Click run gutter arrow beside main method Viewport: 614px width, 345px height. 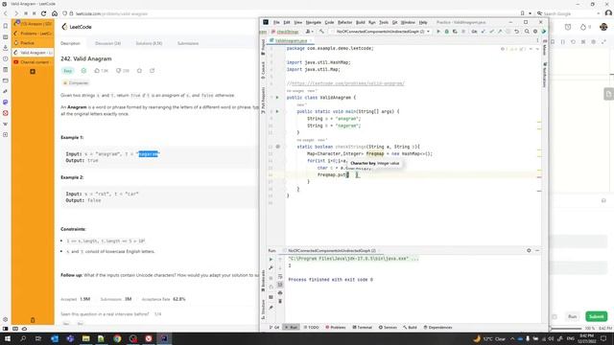point(277,111)
